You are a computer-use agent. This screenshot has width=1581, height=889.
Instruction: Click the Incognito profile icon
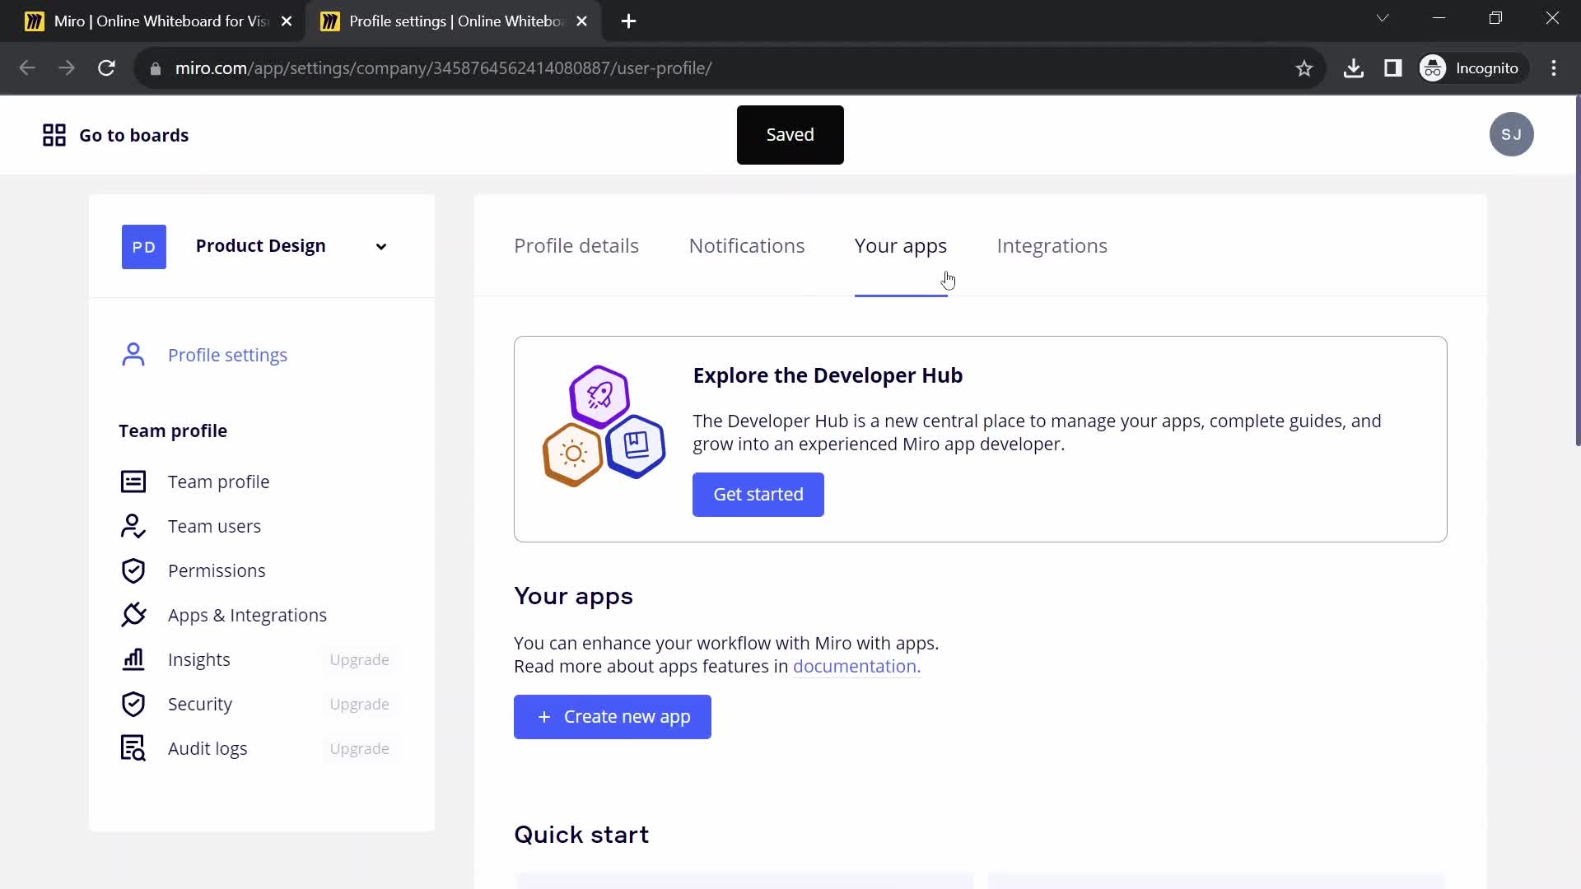(x=1433, y=68)
